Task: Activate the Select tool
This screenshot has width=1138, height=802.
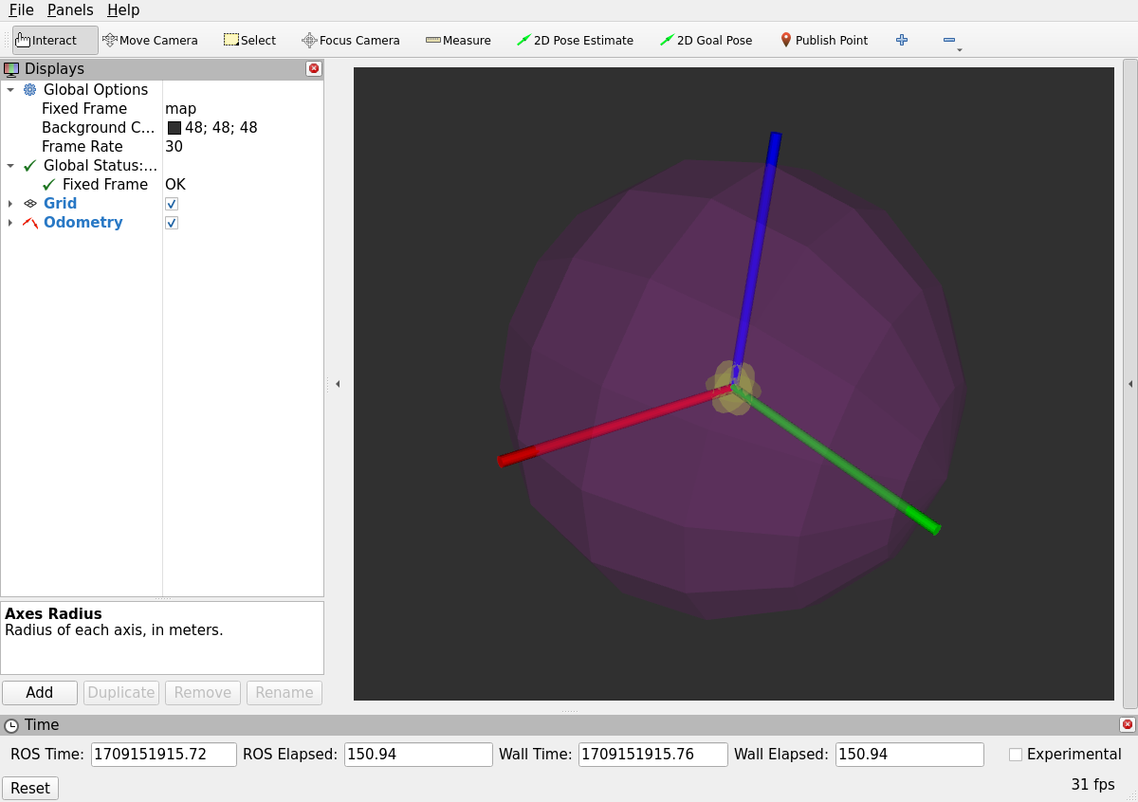Action: (x=249, y=40)
